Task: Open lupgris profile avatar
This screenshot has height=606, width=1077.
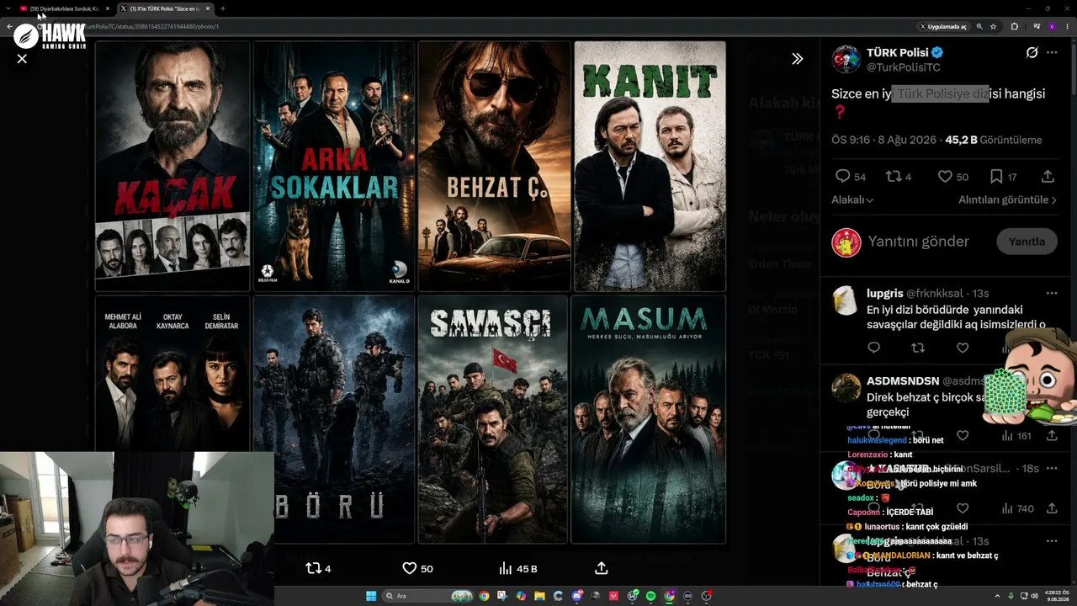Action: click(x=846, y=300)
